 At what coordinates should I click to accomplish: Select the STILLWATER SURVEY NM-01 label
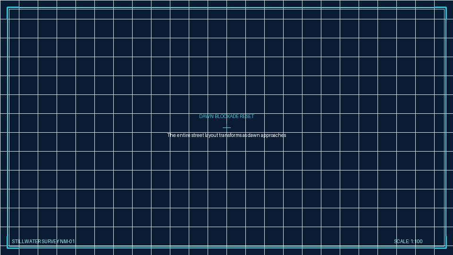point(43,241)
